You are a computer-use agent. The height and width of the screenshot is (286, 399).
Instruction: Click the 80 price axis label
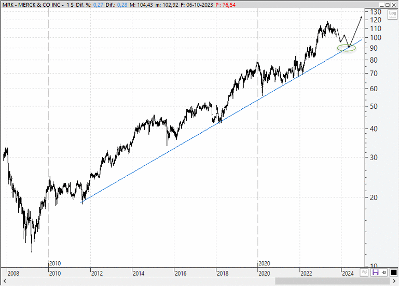click(x=374, y=60)
